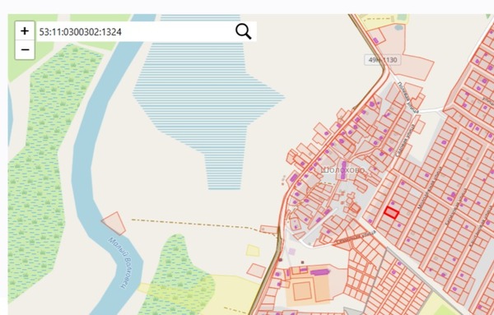
Task: Select the long purple building above orange complex
Action: pyautogui.click(x=319, y=272)
